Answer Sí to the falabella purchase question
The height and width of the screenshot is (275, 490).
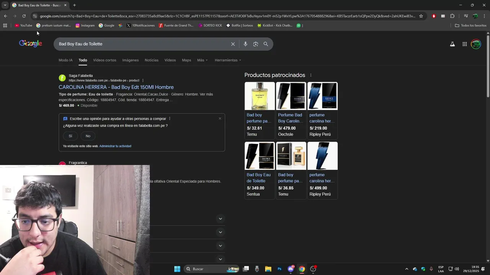(70, 136)
